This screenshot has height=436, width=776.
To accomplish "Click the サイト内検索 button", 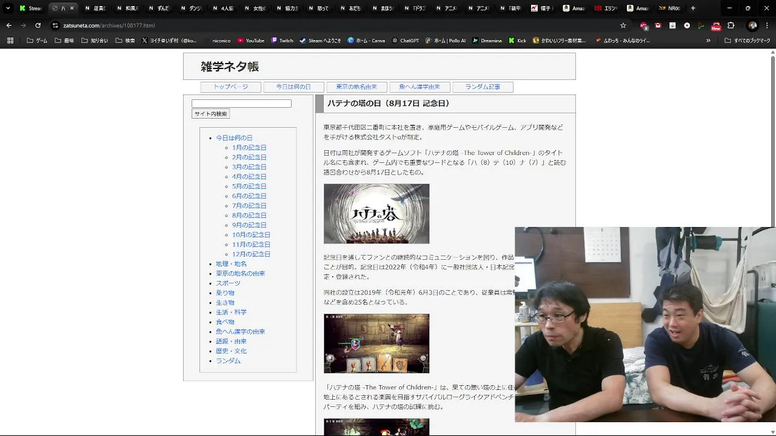I will (x=210, y=114).
